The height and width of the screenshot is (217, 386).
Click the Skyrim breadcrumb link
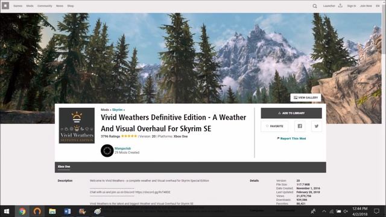pyautogui.click(x=117, y=110)
